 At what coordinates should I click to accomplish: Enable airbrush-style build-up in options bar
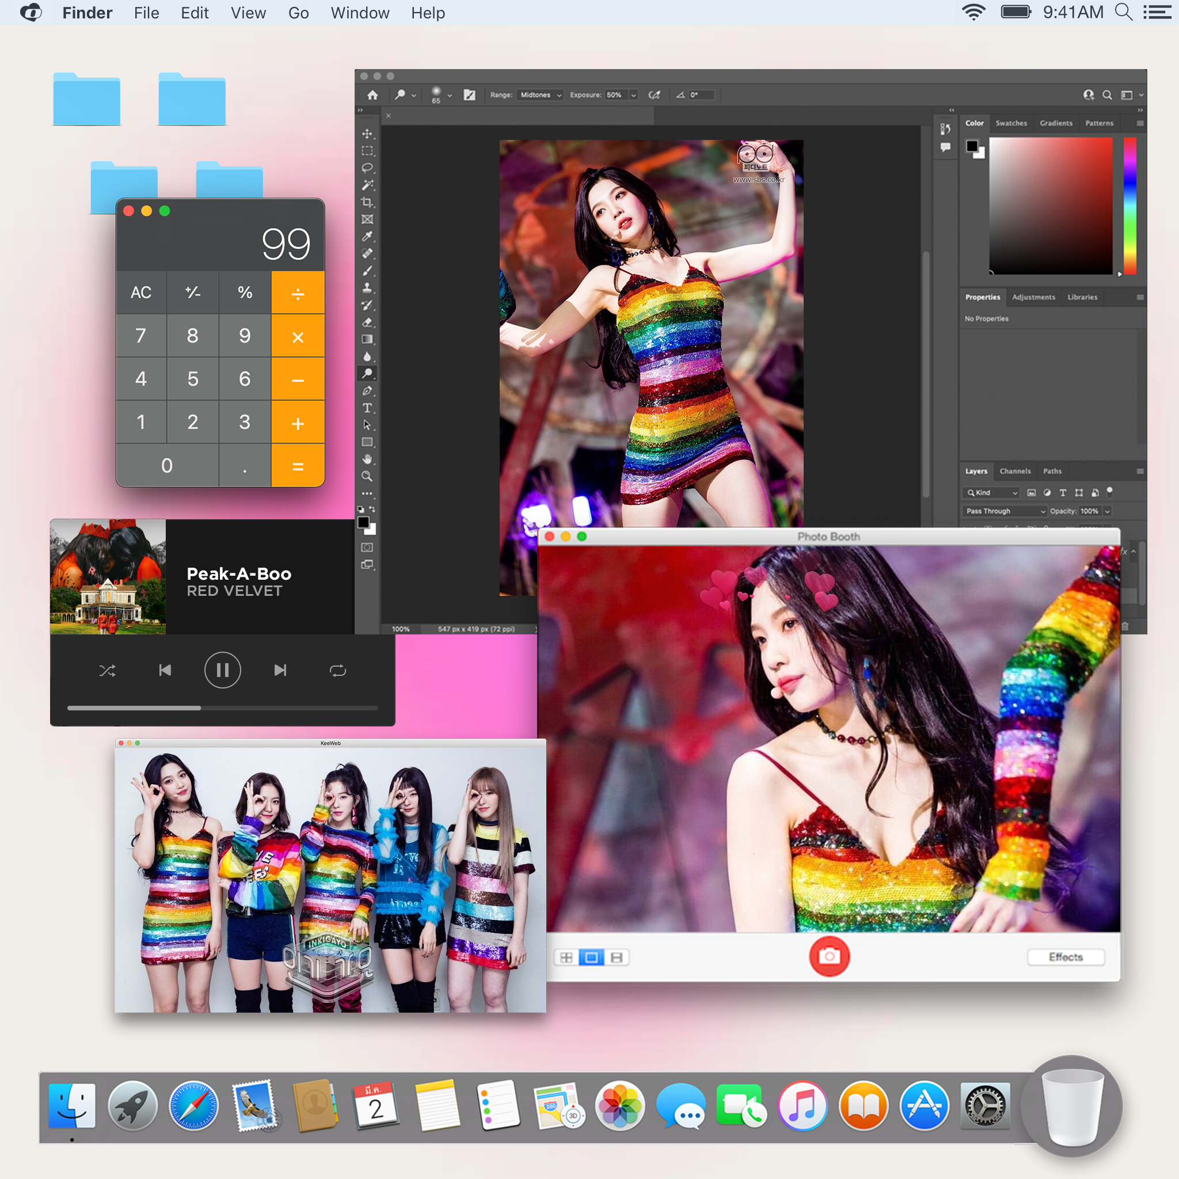[654, 94]
